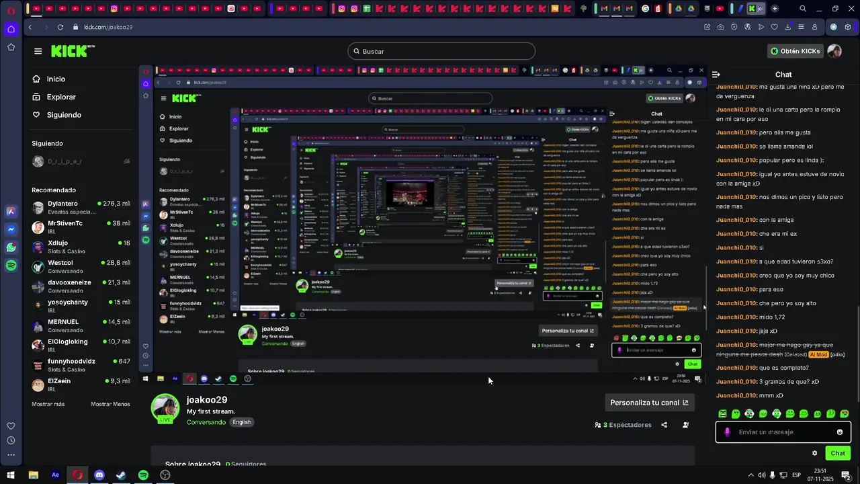This screenshot has width=860, height=484.
Task: Open Opera bookmarks star in sidebar
Action: click(x=11, y=47)
